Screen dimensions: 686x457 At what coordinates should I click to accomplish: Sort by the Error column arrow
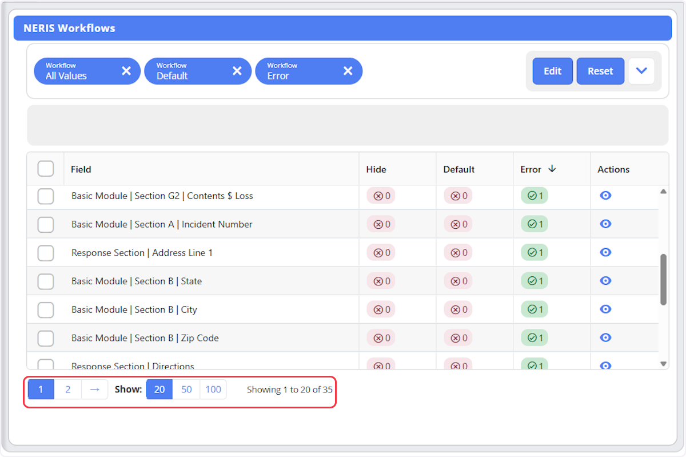(x=552, y=169)
